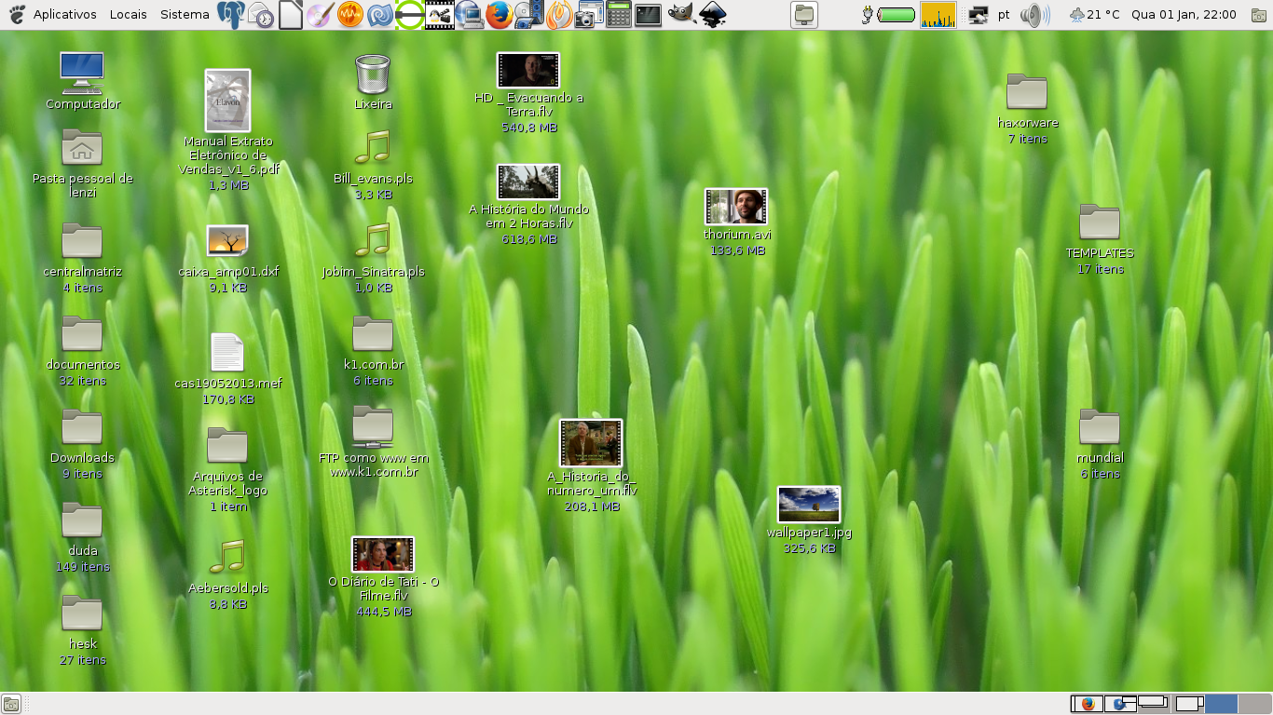
Task: Open the Lixeira trash icon
Action: point(373,74)
